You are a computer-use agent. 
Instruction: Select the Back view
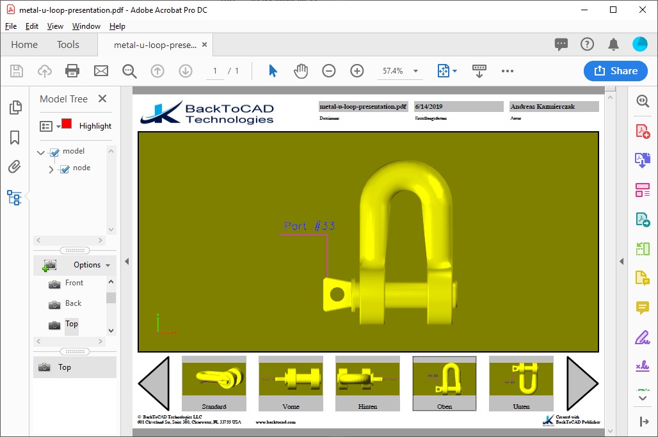coord(74,303)
